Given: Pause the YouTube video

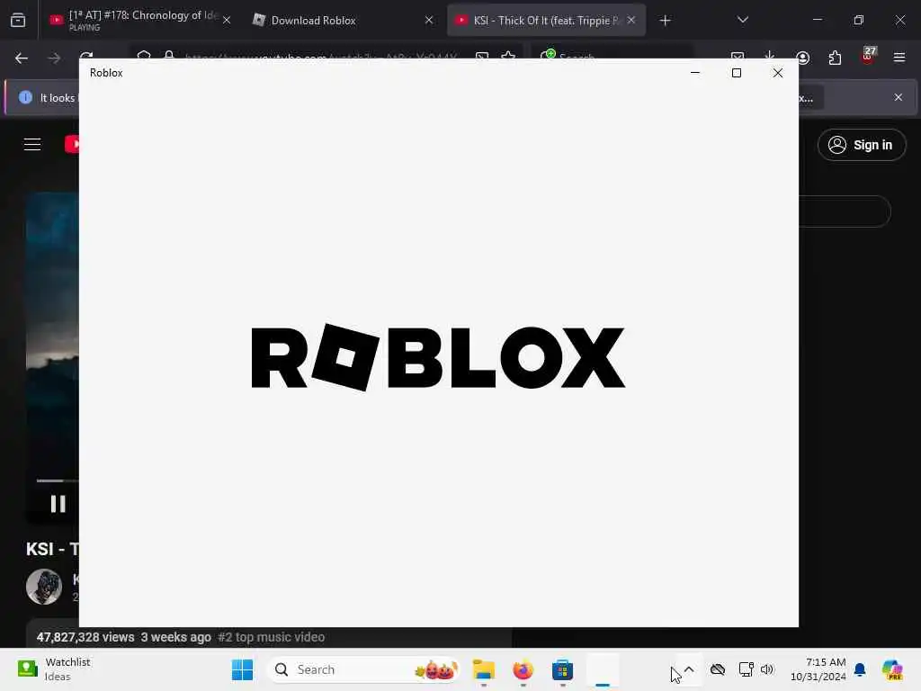Looking at the screenshot, I should click(x=58, y=504).
